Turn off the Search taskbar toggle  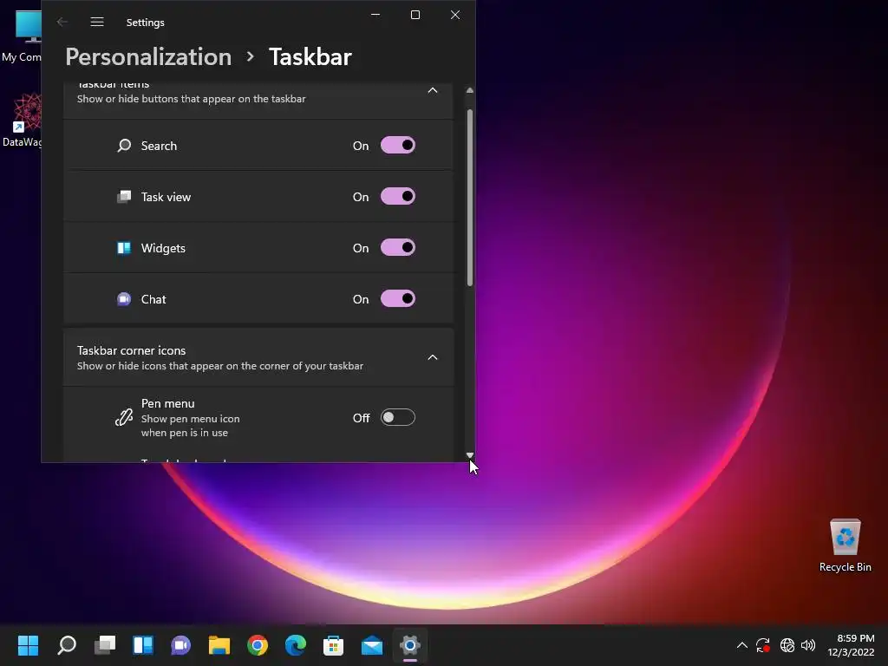click(397, 146)
